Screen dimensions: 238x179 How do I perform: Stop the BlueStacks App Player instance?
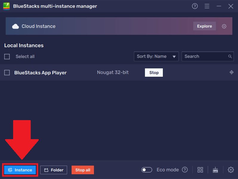(x=154, y=73)
